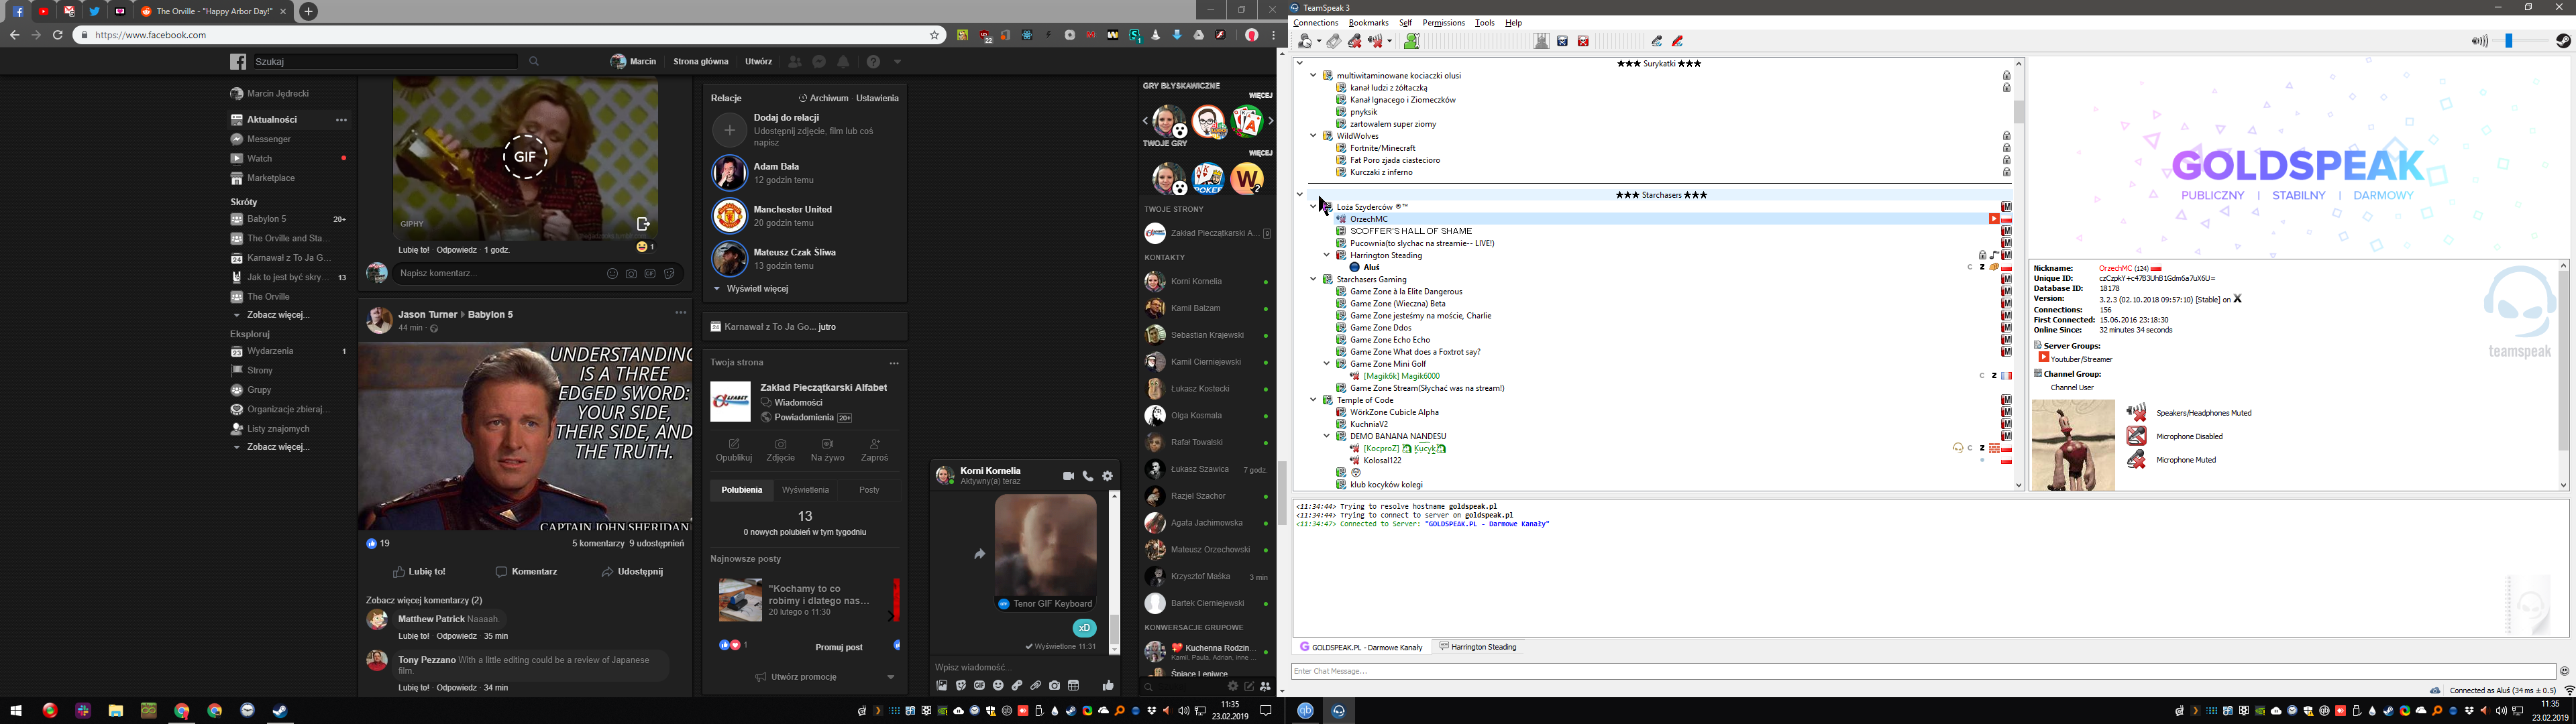Screen dimensions: 2576x724
Task: Click the Lubię to! button on Babylon 5 post
Action: pyautogui.click(x=420, y=572)
